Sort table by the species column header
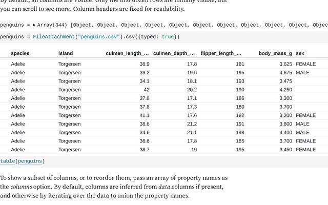The height and width of the screenshot is (205, 328). tap(20, 53)
